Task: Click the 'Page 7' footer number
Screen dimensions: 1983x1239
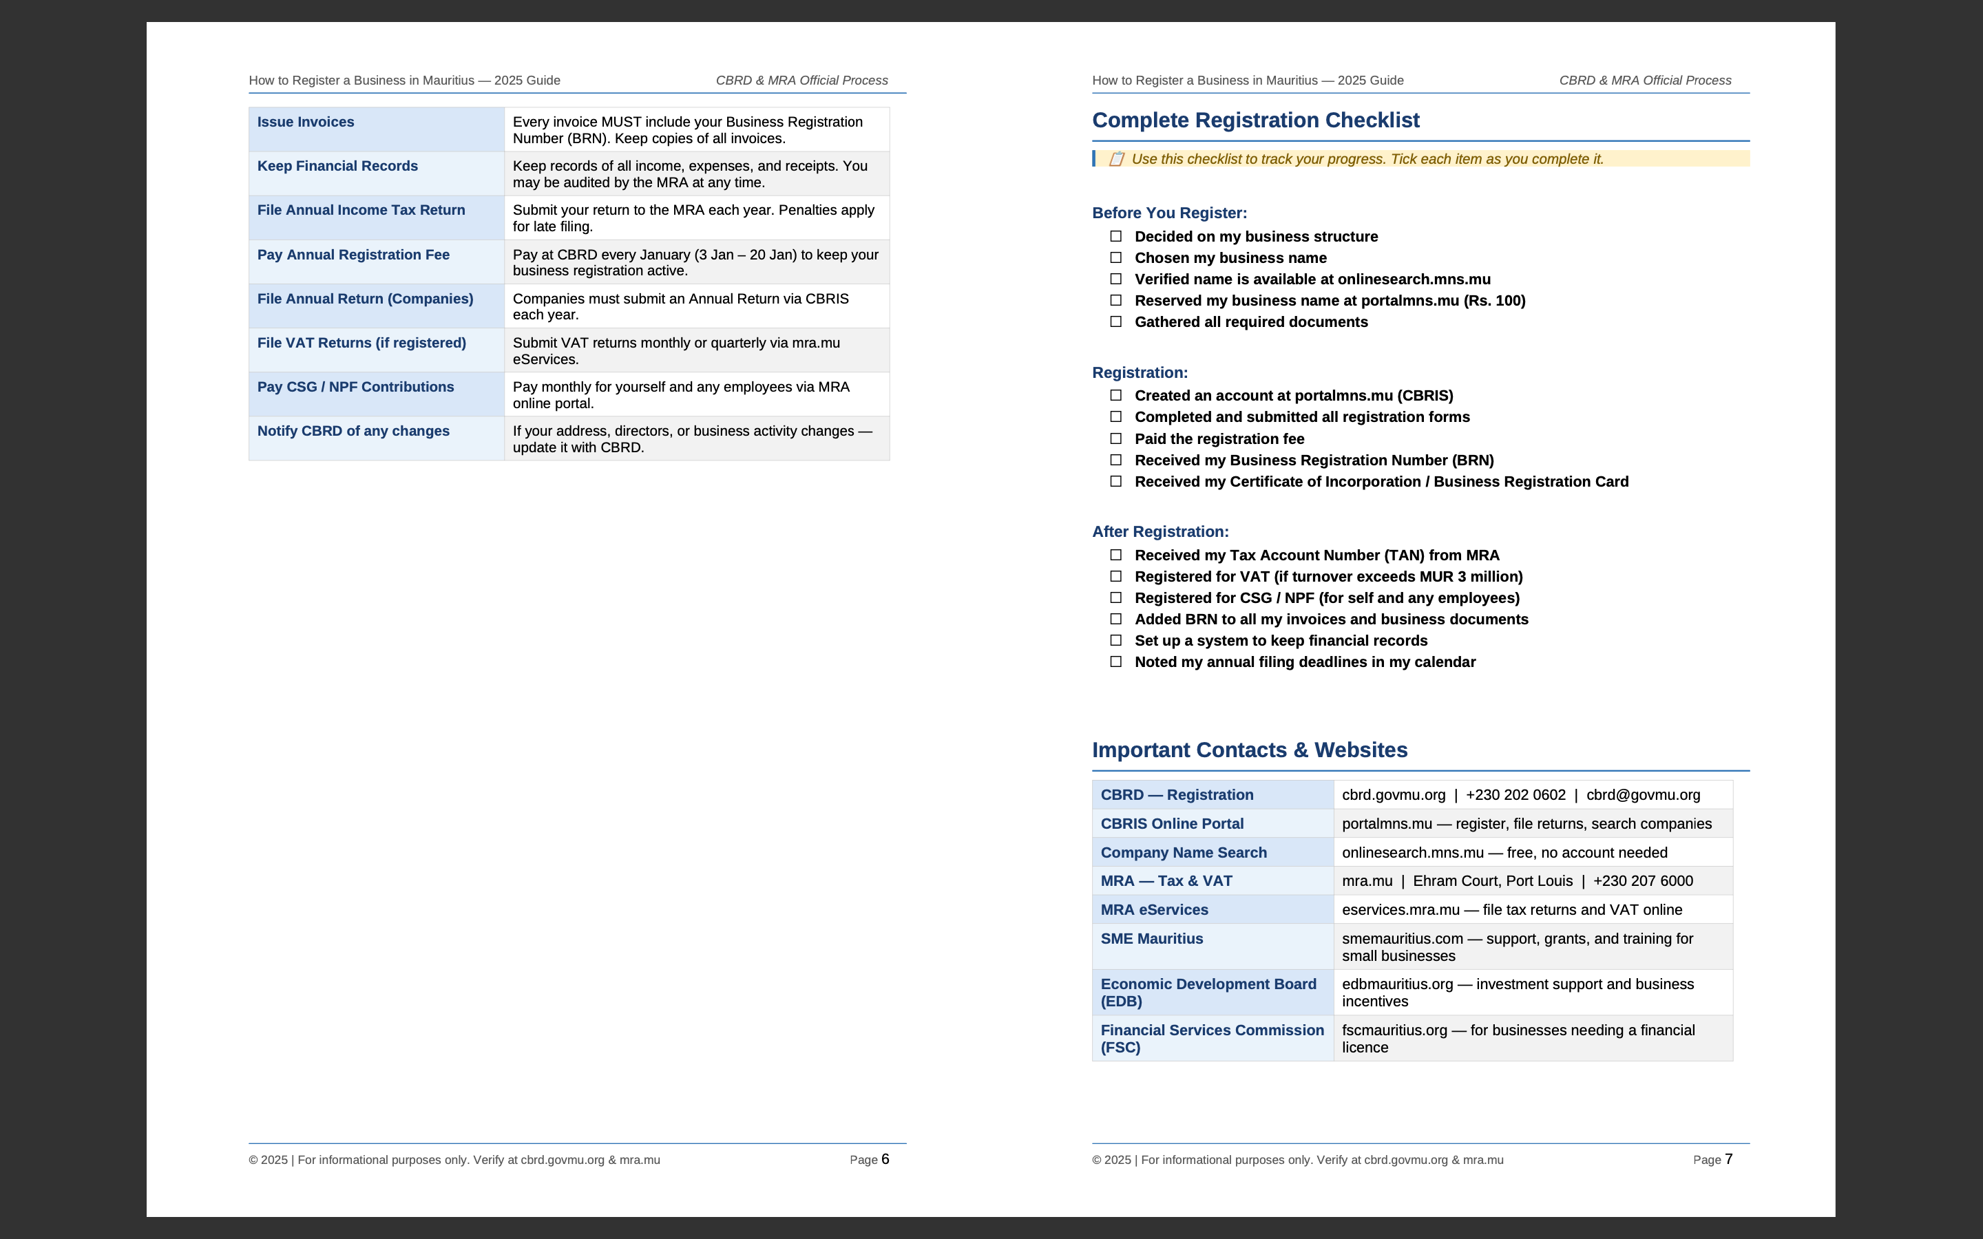Action: pos(1712,1160)
